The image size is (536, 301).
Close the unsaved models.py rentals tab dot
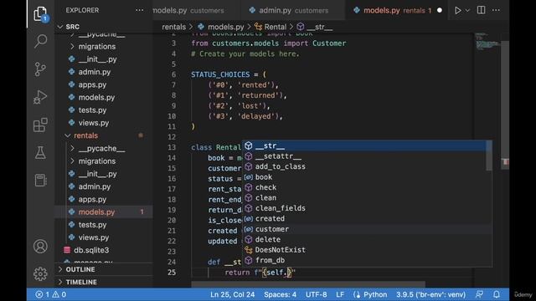[x=440, y=10]
